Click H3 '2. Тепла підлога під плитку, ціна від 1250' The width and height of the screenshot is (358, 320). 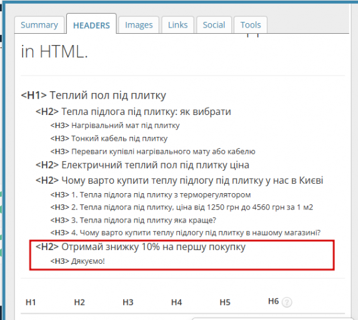182,207
